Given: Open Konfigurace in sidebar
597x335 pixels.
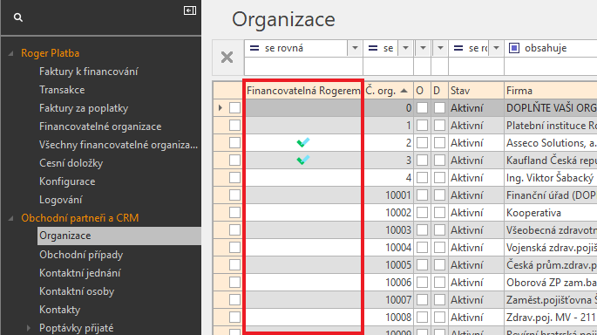Looking at the screenshot, I should (67, 181).
